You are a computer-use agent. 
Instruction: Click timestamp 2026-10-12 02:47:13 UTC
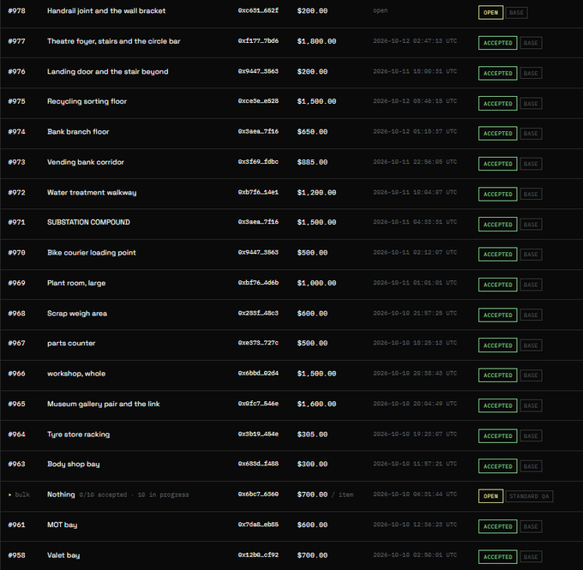415,41
